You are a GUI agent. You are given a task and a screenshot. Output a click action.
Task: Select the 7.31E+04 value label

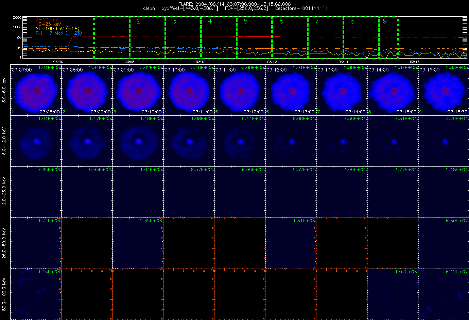tap(406, 119)
